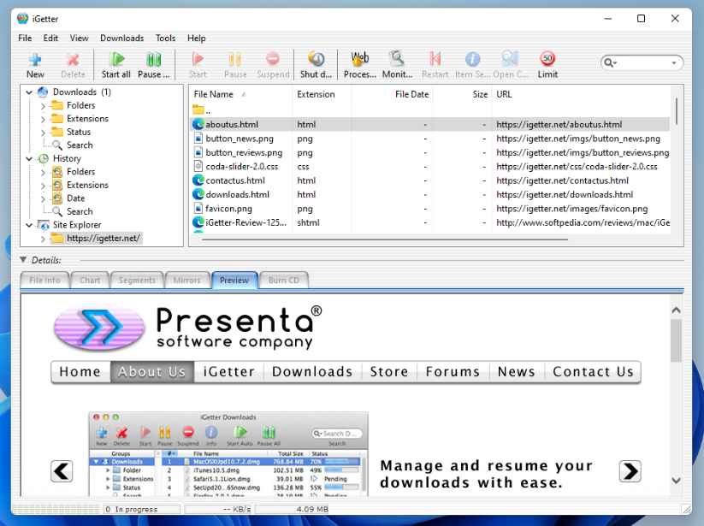The image size is (704, 526).
Task: Select the History node in the tree
Action: [x=67, y=158]
